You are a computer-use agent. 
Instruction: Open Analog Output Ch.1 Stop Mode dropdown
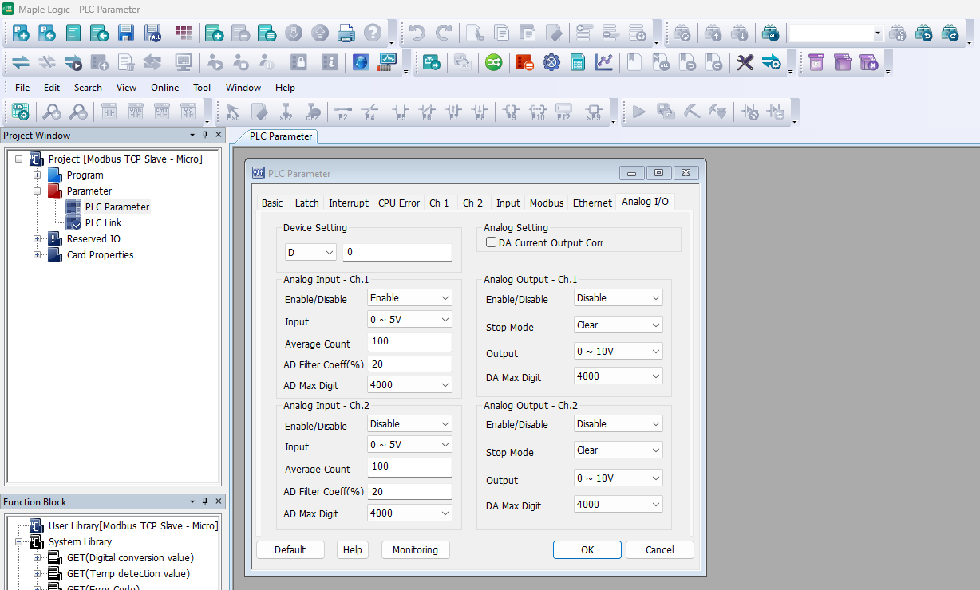pyautogui.click(x=618, y=324)
